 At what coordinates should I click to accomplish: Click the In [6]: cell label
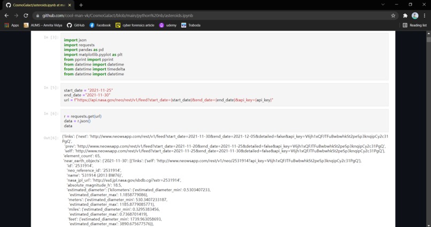click(x=51, y=113)
